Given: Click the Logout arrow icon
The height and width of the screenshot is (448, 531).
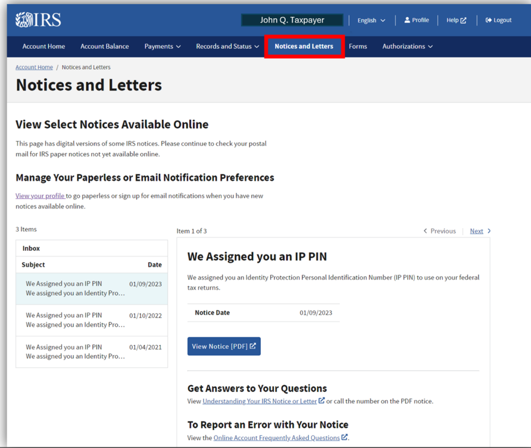Looking at the screenshot, I should pos(488,20).
